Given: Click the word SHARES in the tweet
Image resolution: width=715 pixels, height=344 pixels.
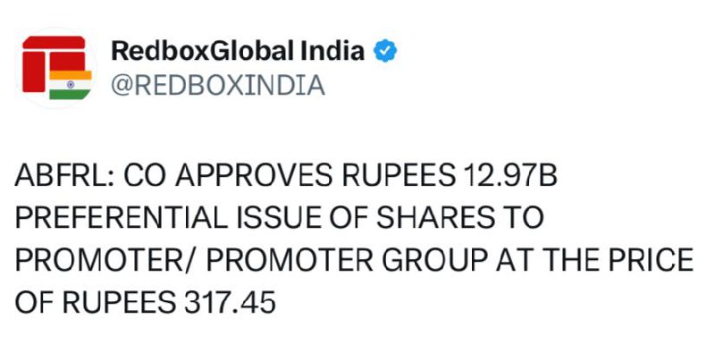Looking at the screenshot, I should 435,219.
